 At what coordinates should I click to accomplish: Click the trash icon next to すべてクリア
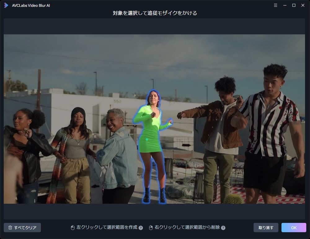10,228
